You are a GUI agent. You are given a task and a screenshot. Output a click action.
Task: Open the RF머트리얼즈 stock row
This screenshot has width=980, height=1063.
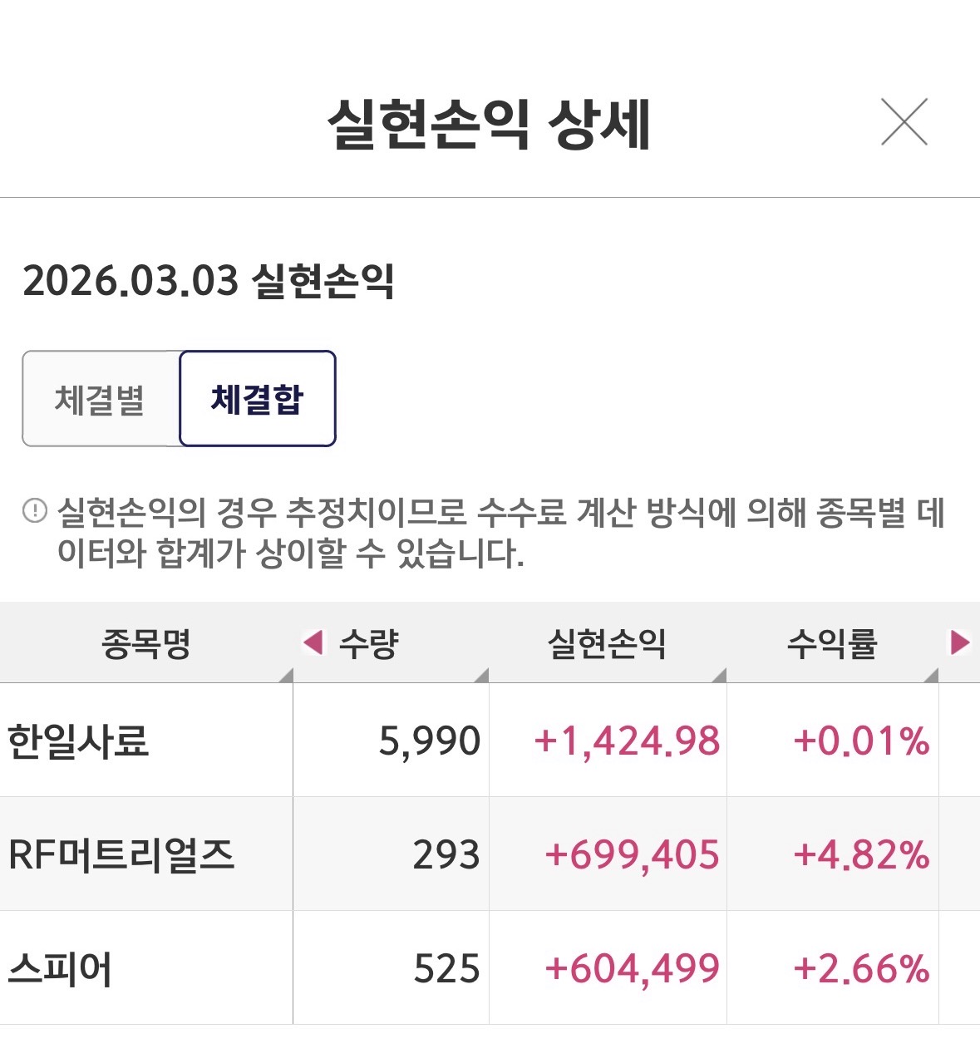[x=121, y=854]
